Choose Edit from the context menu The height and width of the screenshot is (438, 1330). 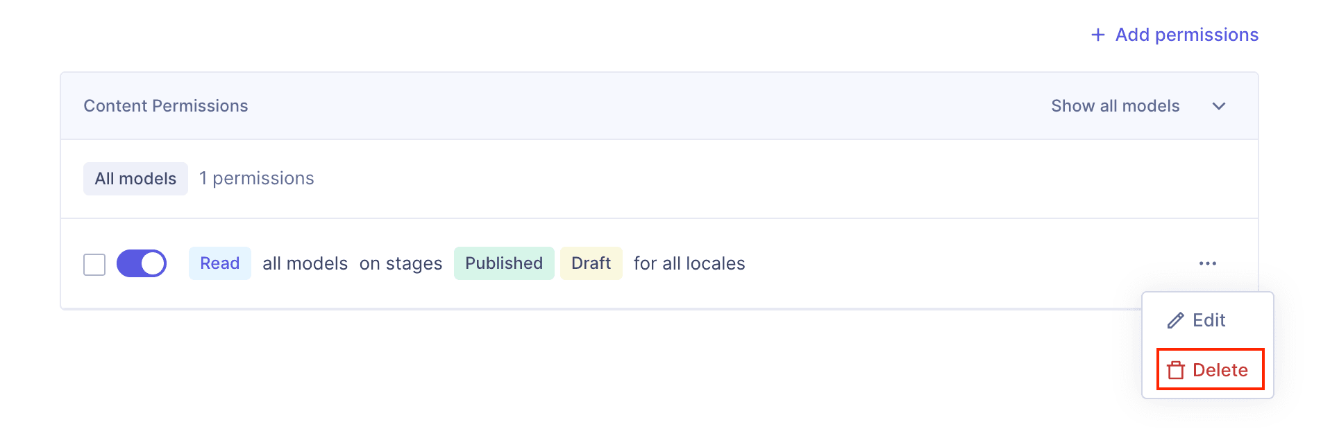(1208, 320)
